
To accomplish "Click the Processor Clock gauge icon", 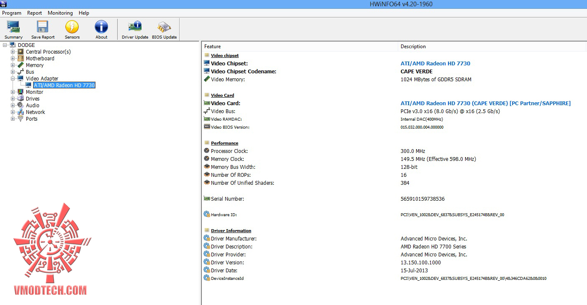I will (x=206, y=151).
